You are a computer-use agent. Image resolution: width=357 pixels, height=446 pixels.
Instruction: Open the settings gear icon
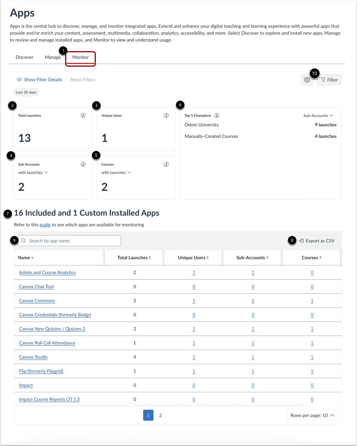coord(307,80)
